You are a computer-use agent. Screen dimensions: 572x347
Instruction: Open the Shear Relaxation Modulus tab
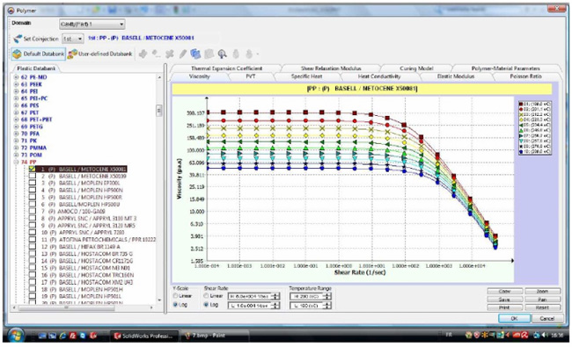pos(331,69)
